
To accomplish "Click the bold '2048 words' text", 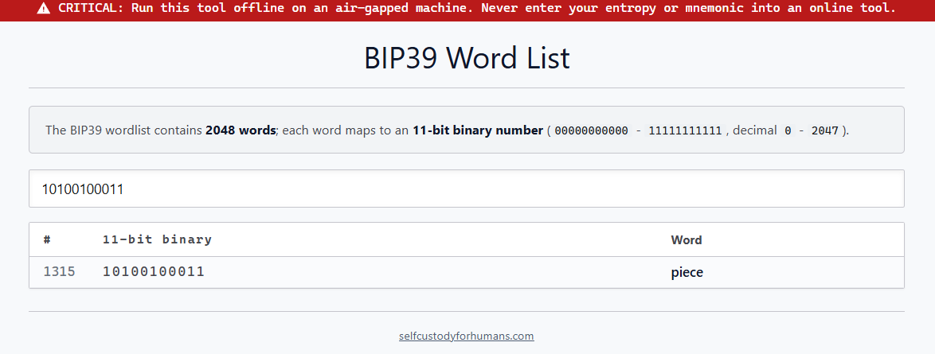I will click(241, 130).
